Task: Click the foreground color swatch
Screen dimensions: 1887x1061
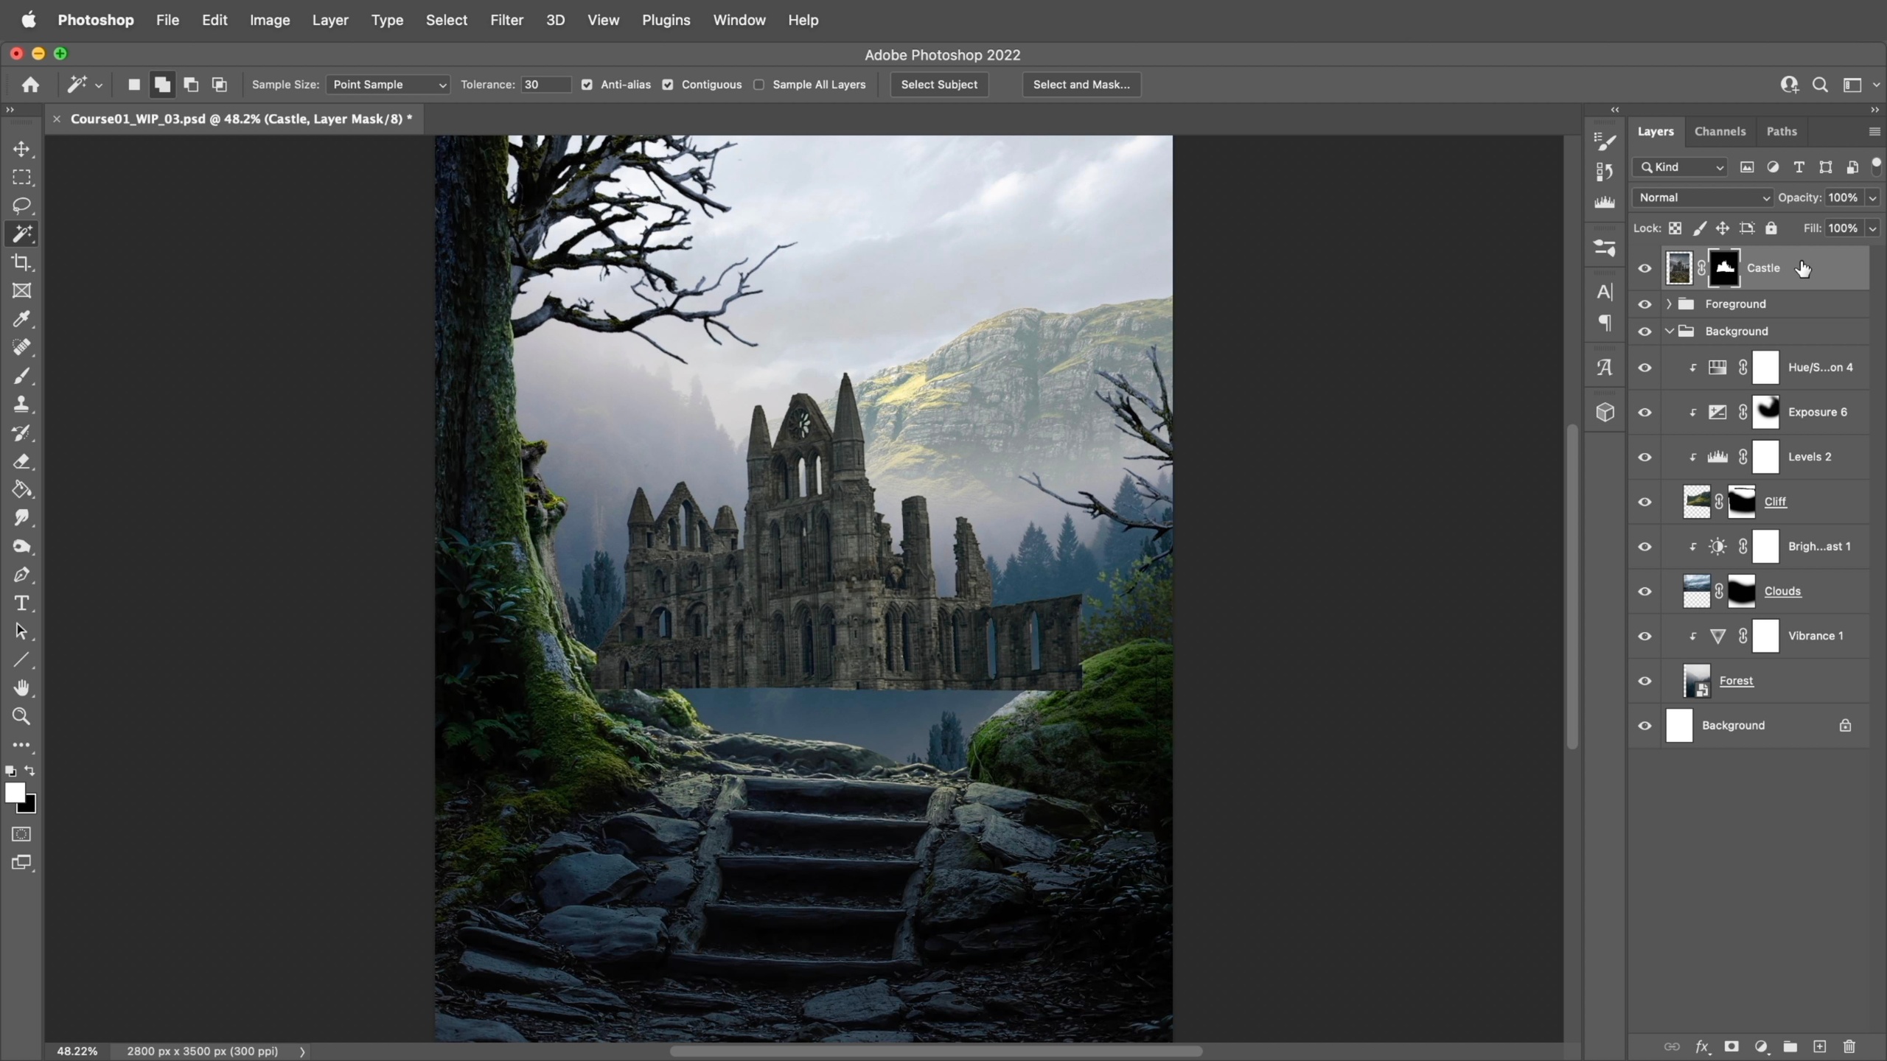Action: pyautogui.click(x=14, y=793)
